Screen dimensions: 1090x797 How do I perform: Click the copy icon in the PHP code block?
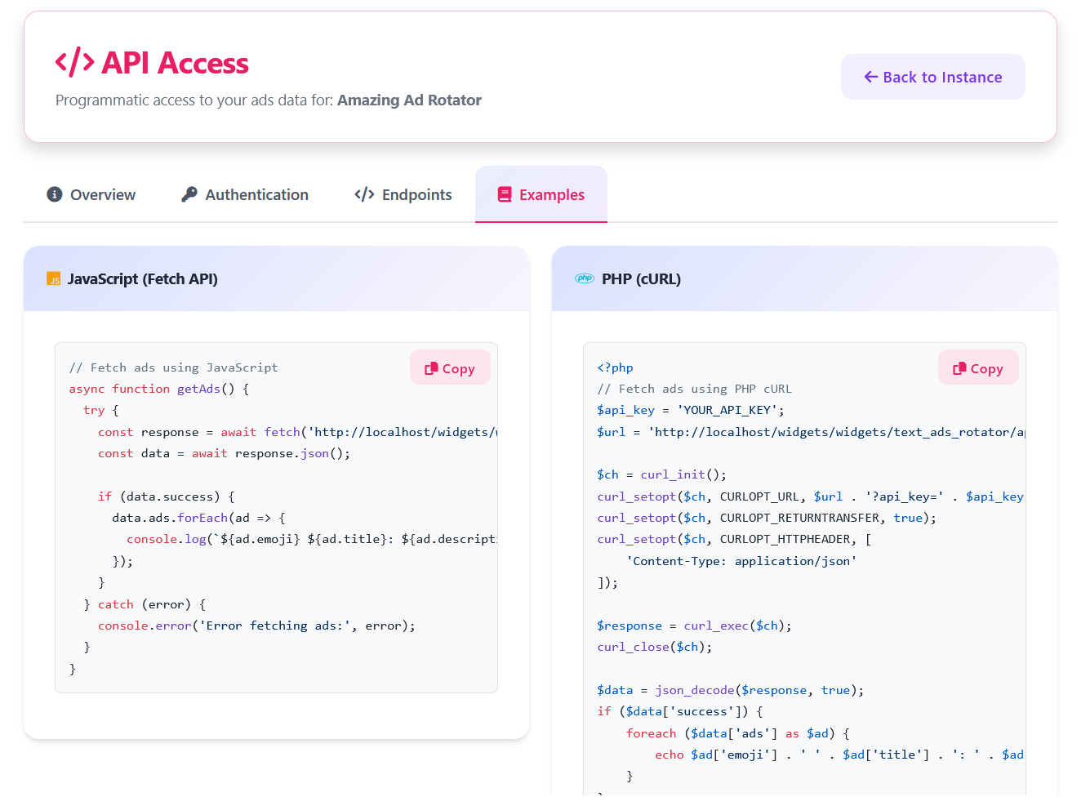click(x=959, y=368)
